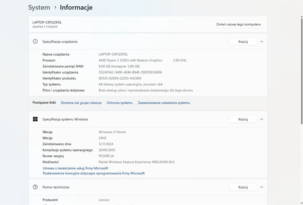Click the Zainstalowana pamięć RAM label
The height and width of the screenshot is (205, 303).
pos(63,66)
